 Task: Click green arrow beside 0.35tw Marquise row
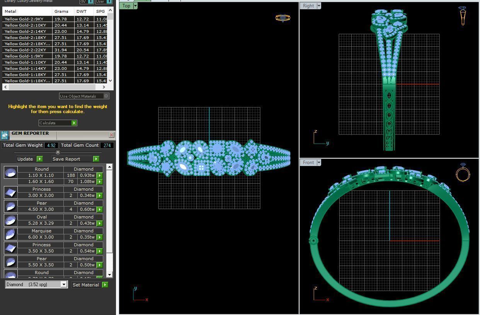pyautogui.click(x=100, y=237)
